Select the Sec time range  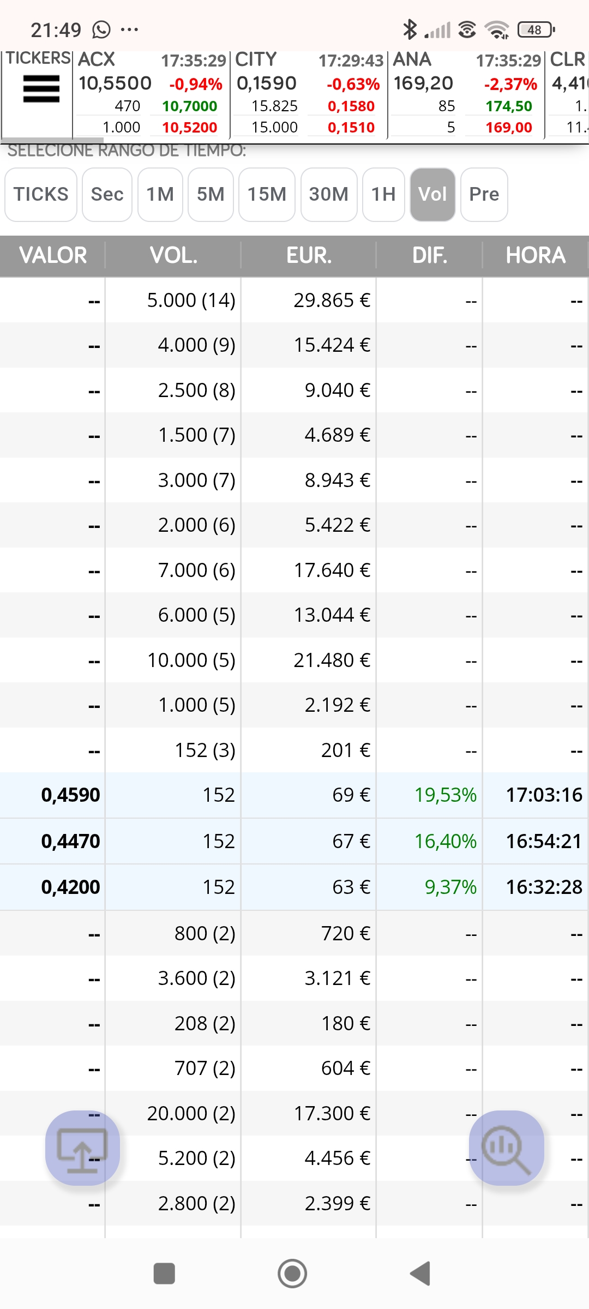(107, 195)
